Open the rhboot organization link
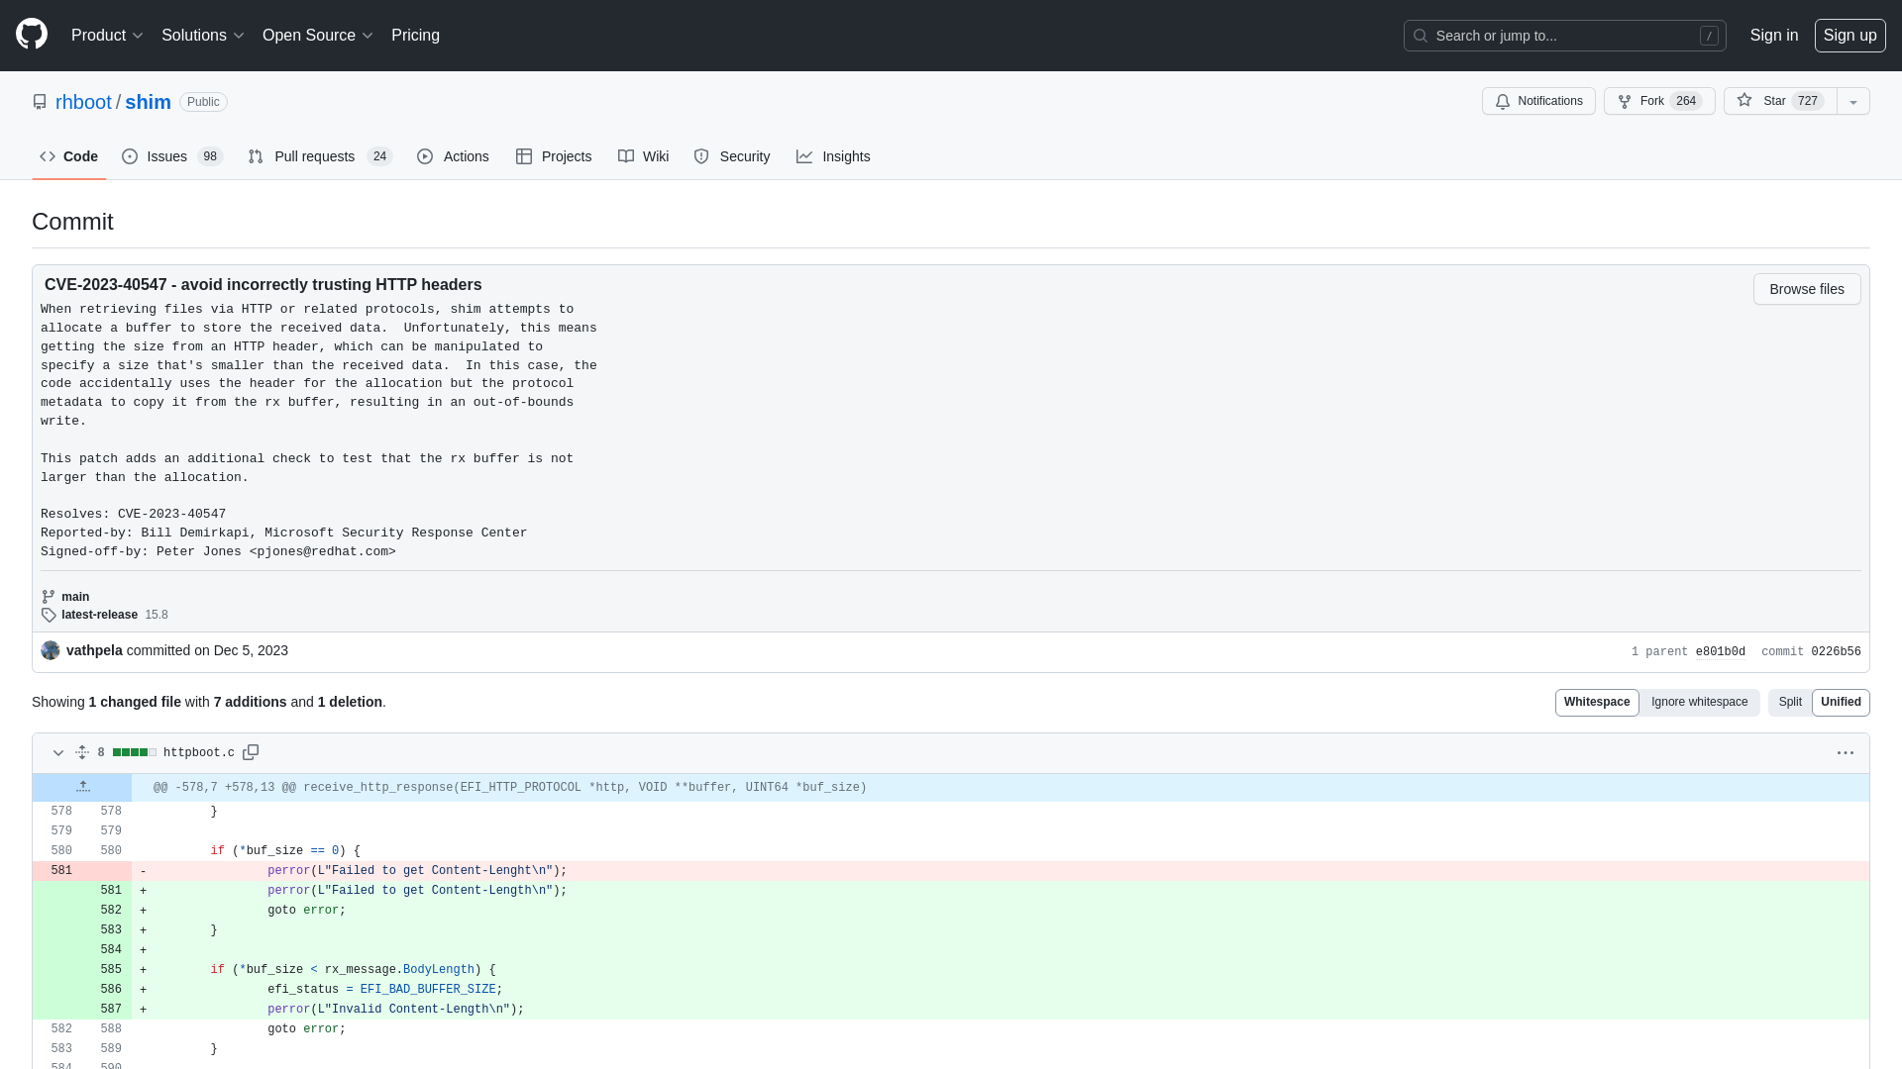This screenshot has width=1902, height=1069. pyautogui.click(x=83, y=102)
